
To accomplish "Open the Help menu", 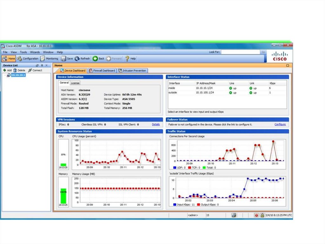I will pos(60,52).
